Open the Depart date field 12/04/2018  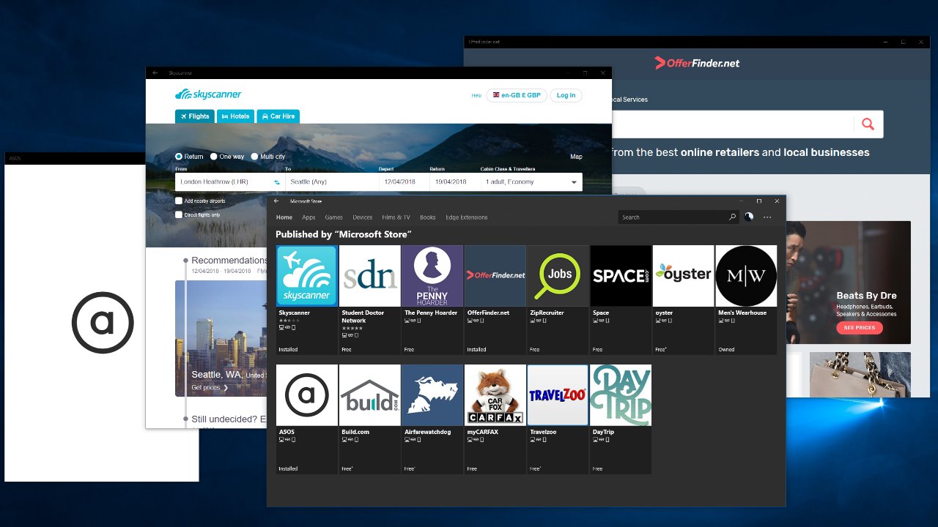click(x=404, y=182)
